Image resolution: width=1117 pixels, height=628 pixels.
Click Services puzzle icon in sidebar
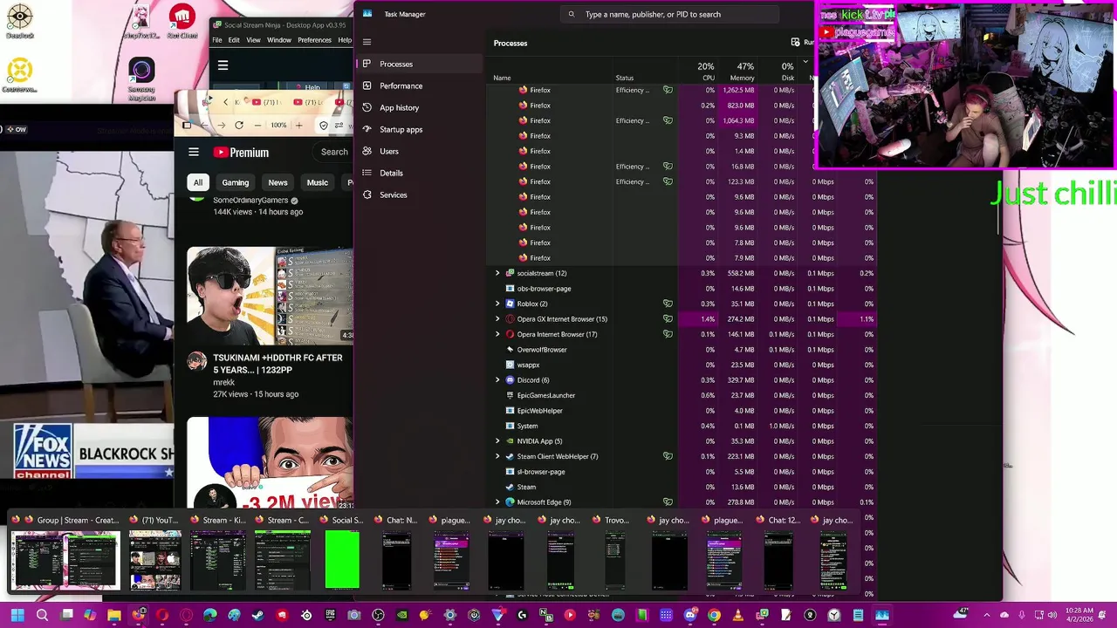pos(367,195)
